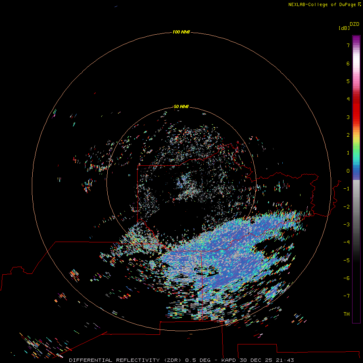
Task: Click the 7 dB scale label
Action: click(x=348, y=45)
